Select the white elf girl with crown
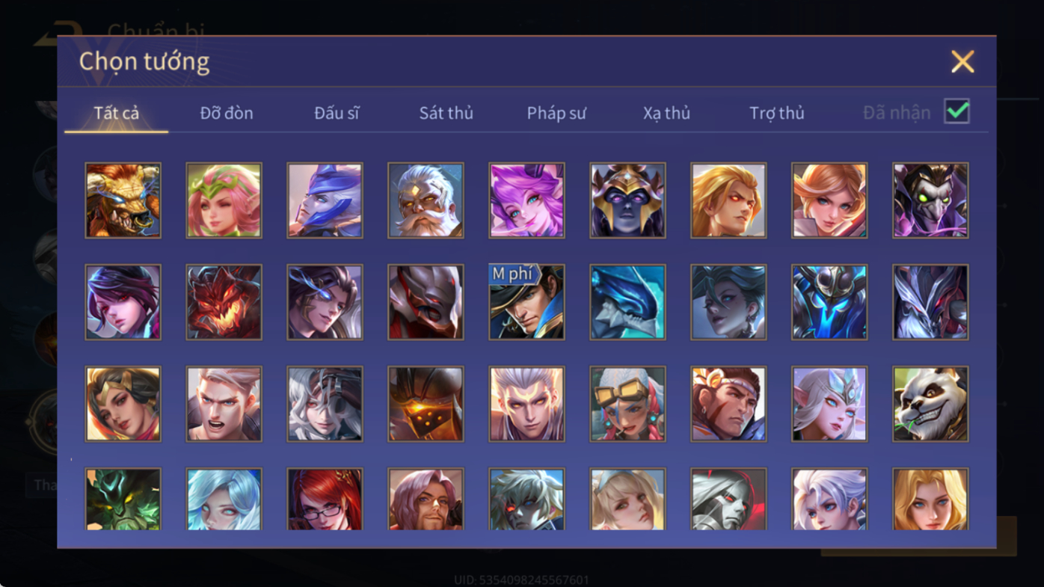Viewport: 1044px width, 587px height. click(829, 404)
